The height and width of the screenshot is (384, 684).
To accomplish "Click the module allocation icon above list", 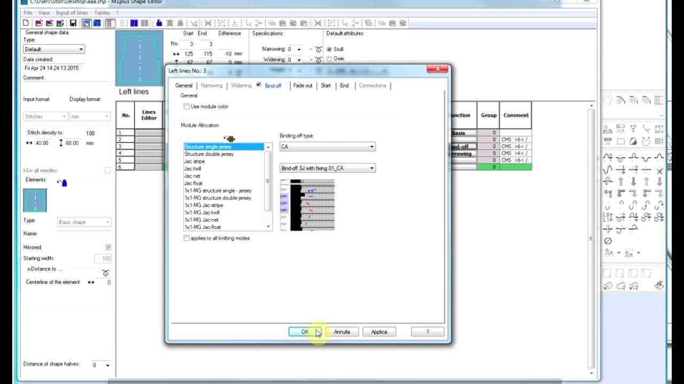I will pos(229,139).
